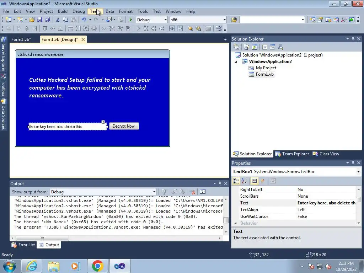Click the Windows Start button

coord(10,266)
